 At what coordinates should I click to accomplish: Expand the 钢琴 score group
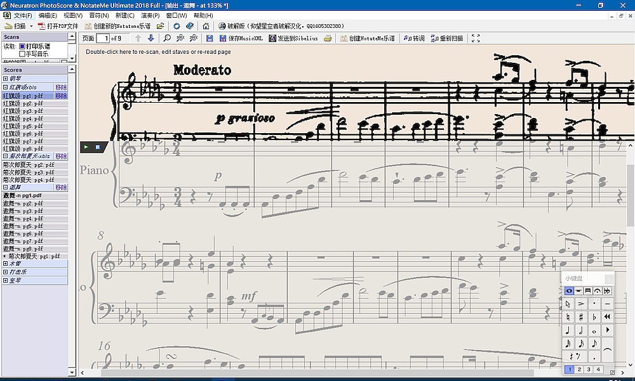pyautogui.click(x=5, y=79)
